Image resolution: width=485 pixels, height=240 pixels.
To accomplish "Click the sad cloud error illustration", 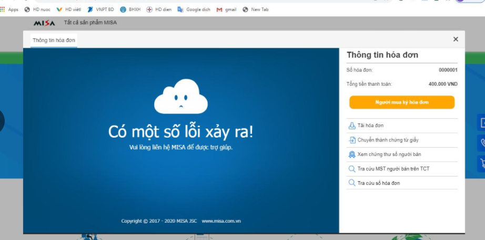I will coord(181,96).
